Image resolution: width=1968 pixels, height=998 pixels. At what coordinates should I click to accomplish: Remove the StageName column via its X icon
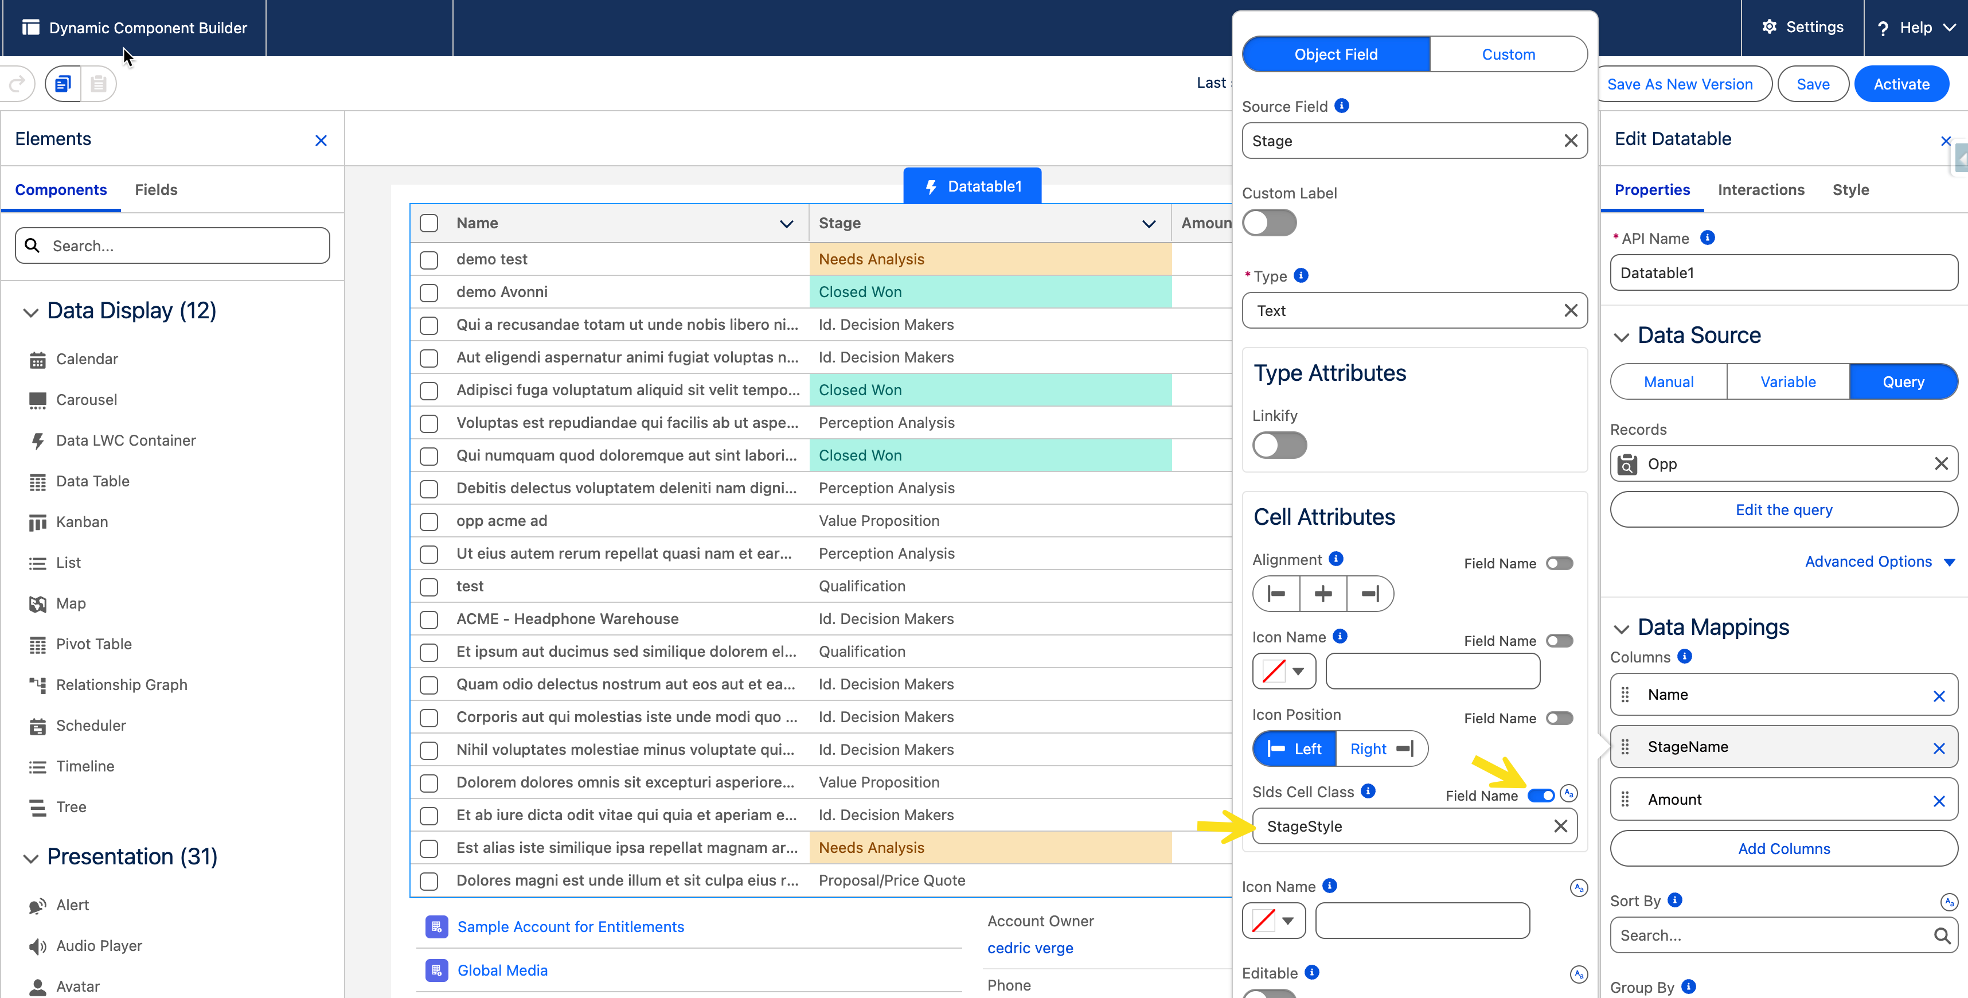click(1938, 748)
